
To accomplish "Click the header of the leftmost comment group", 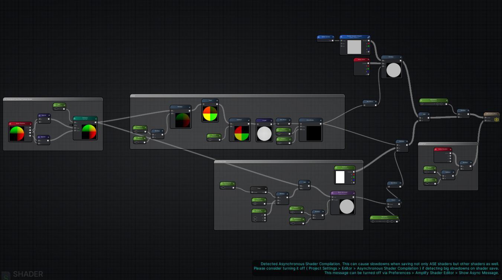I will tap(53, 99).
